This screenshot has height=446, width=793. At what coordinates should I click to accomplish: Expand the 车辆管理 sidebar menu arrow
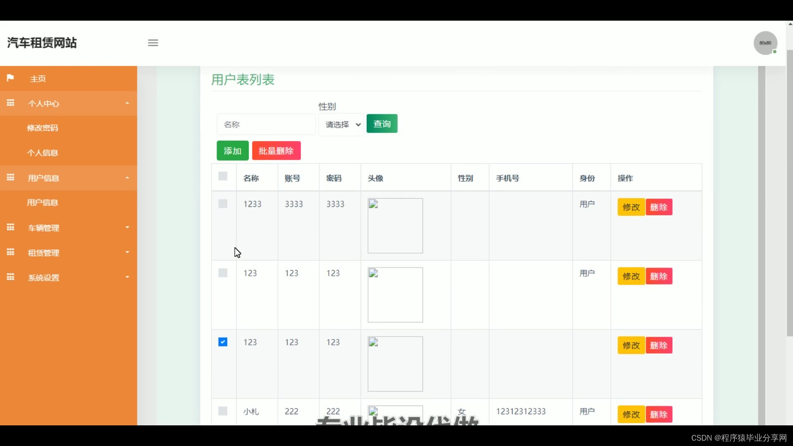127,228
